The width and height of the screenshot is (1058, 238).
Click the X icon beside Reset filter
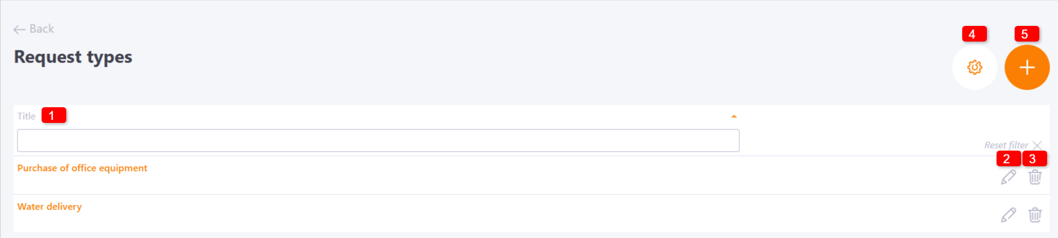coord(1037,145)
